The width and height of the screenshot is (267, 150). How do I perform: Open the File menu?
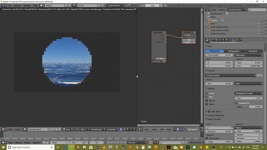click(x=10, y=5)
